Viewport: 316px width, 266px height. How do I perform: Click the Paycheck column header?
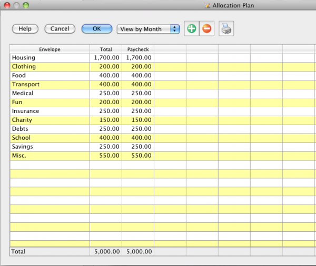(138, 49)
